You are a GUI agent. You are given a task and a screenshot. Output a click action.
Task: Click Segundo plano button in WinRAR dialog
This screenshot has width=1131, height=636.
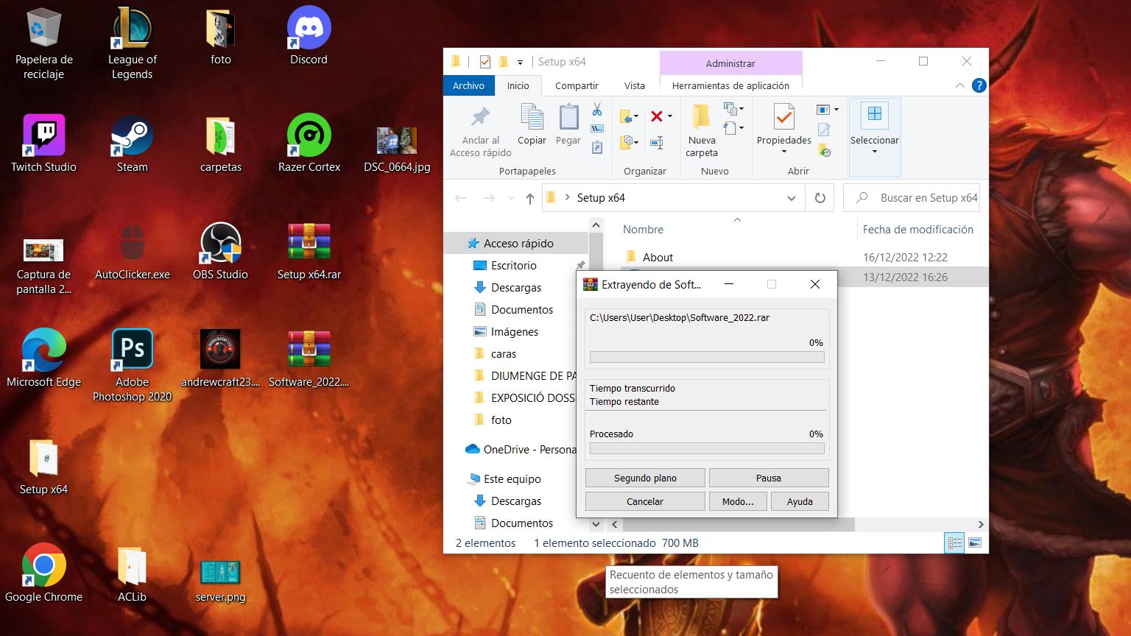(x=645, y=478)
